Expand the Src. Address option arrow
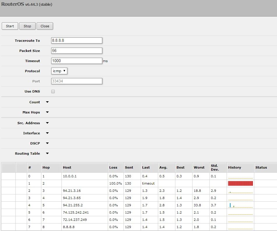The width and height of the screenshot is (277, 231). pos(47,123)
